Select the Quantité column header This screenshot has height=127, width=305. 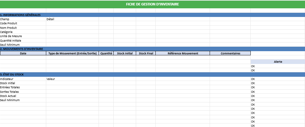(x=106, y=53)
